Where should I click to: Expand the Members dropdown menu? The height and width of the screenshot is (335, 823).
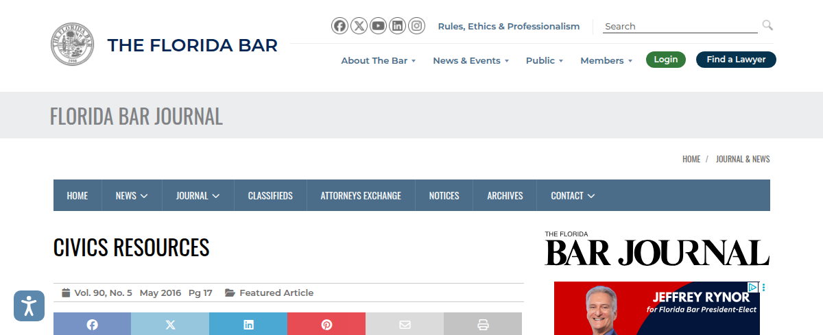(x=606, y=60)
